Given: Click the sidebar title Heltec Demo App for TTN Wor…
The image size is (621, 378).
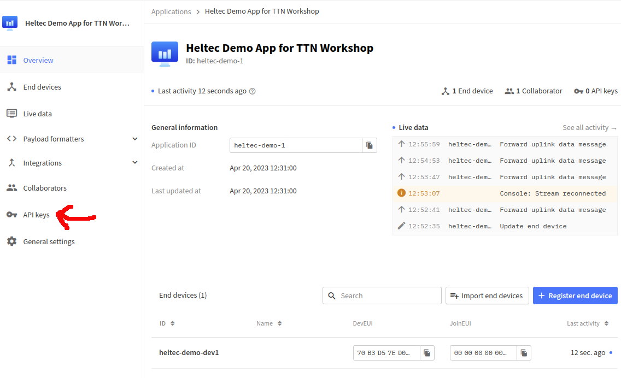Looking at the screenshot, I should click(77, 23).
